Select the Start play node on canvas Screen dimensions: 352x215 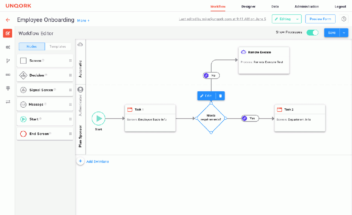[x=99, y=119]
